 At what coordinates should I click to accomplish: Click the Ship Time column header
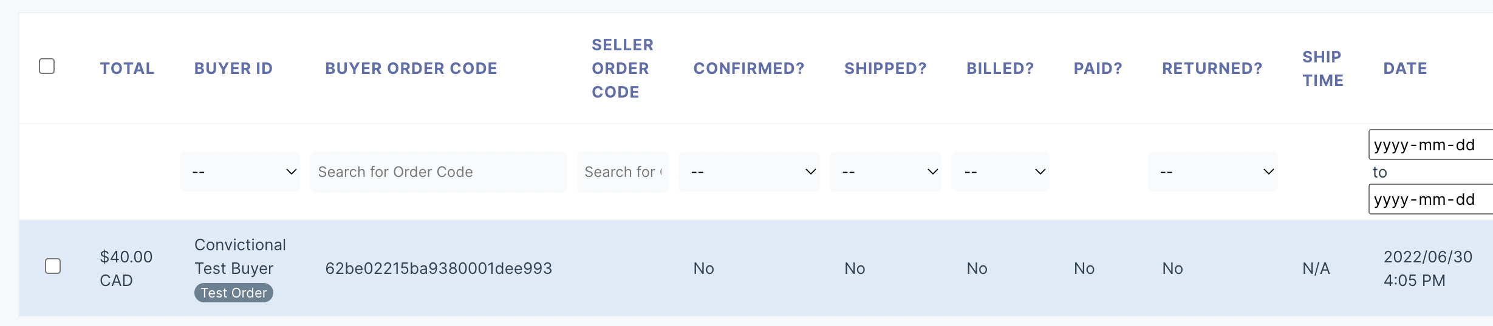[x=1322, y=68]
